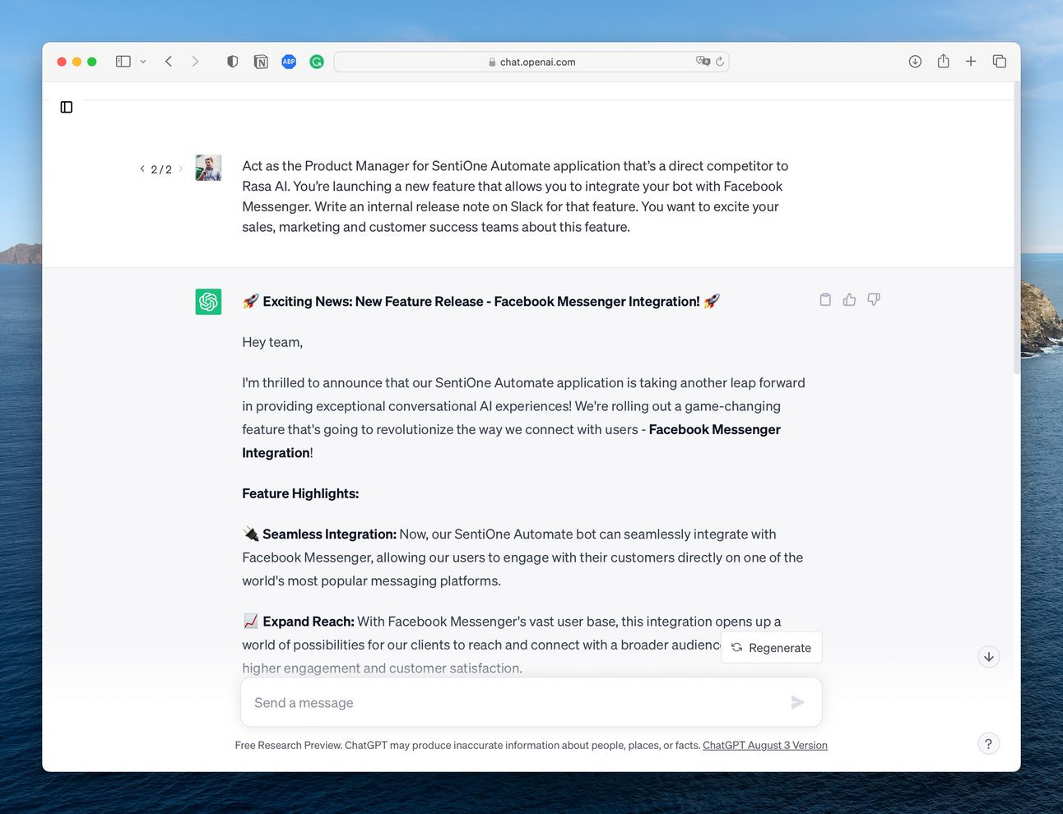Viewport: 1063px width, 814px height.
Task: Open the page translate icon
Action: pyautogui.click(x=703, y=61)
